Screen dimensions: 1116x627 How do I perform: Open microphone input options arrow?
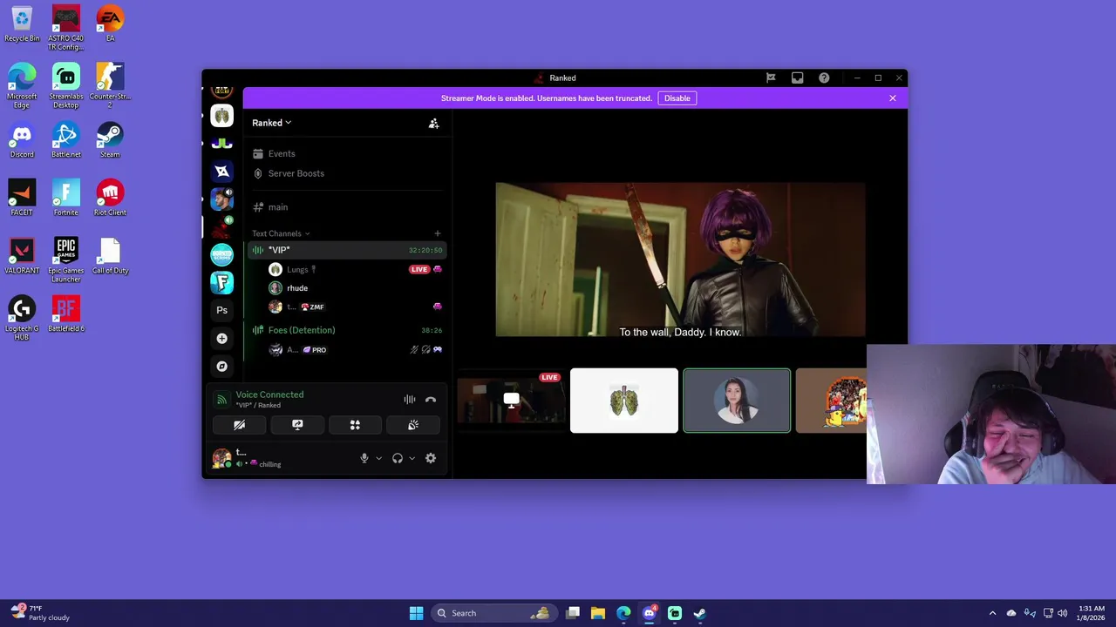(378, 458)
